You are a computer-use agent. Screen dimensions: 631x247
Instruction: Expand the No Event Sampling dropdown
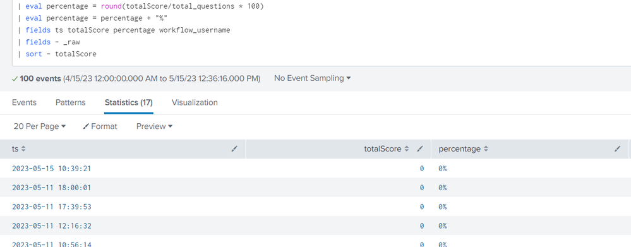[312, 78]
